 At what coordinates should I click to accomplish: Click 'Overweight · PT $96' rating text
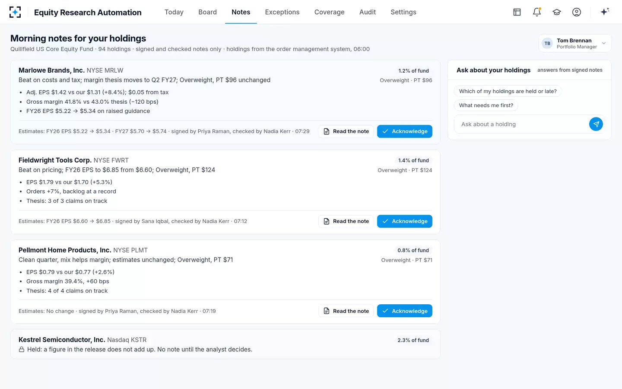(406, 80)
